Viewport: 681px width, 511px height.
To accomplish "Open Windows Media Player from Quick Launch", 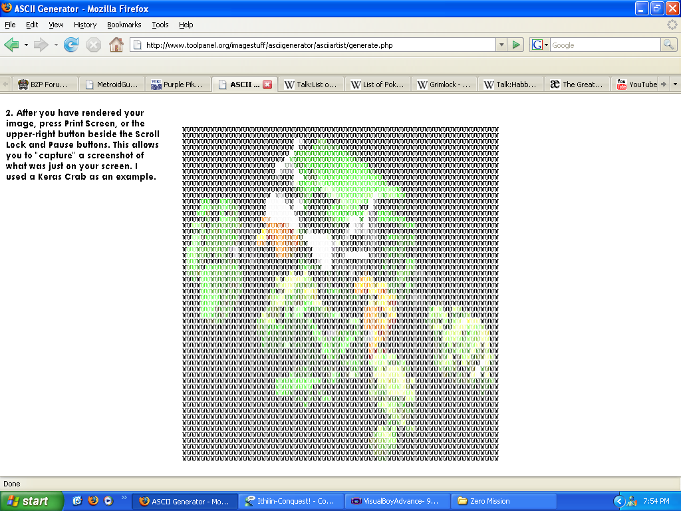I will [x=107, y=500].
